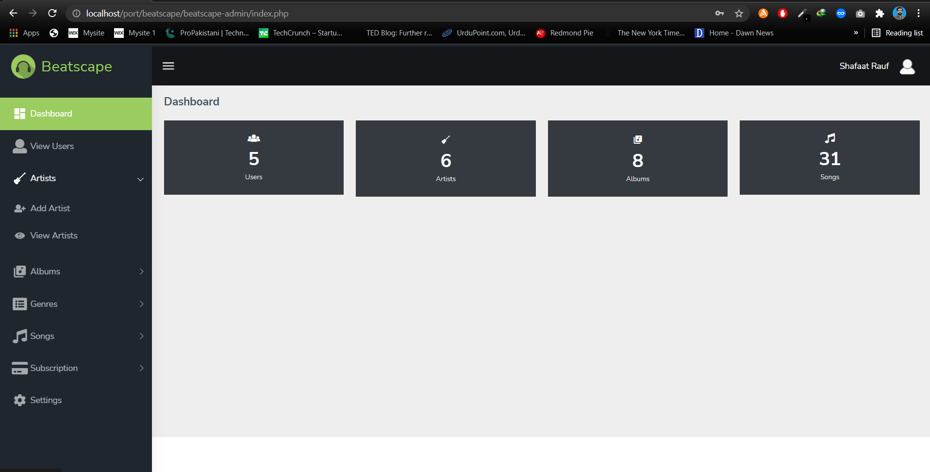Viewport: 930px width, 472px height.
Task: Expand the Albums sidebar menu
Action: pos(141,271)
